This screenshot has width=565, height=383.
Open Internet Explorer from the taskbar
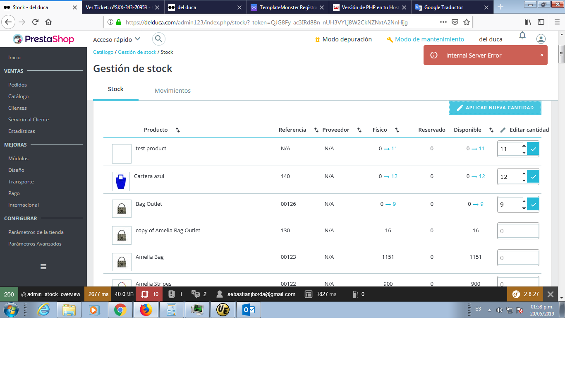[x=43, y=310]
